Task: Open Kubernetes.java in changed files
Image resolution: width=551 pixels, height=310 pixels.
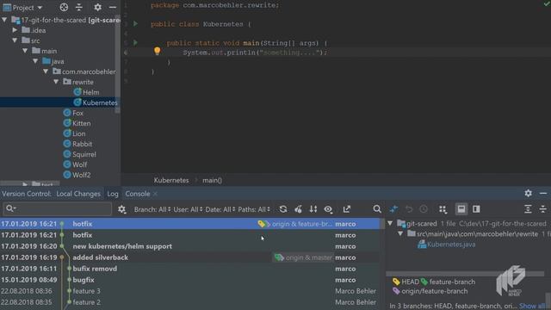Action: [x=451, y=245]
